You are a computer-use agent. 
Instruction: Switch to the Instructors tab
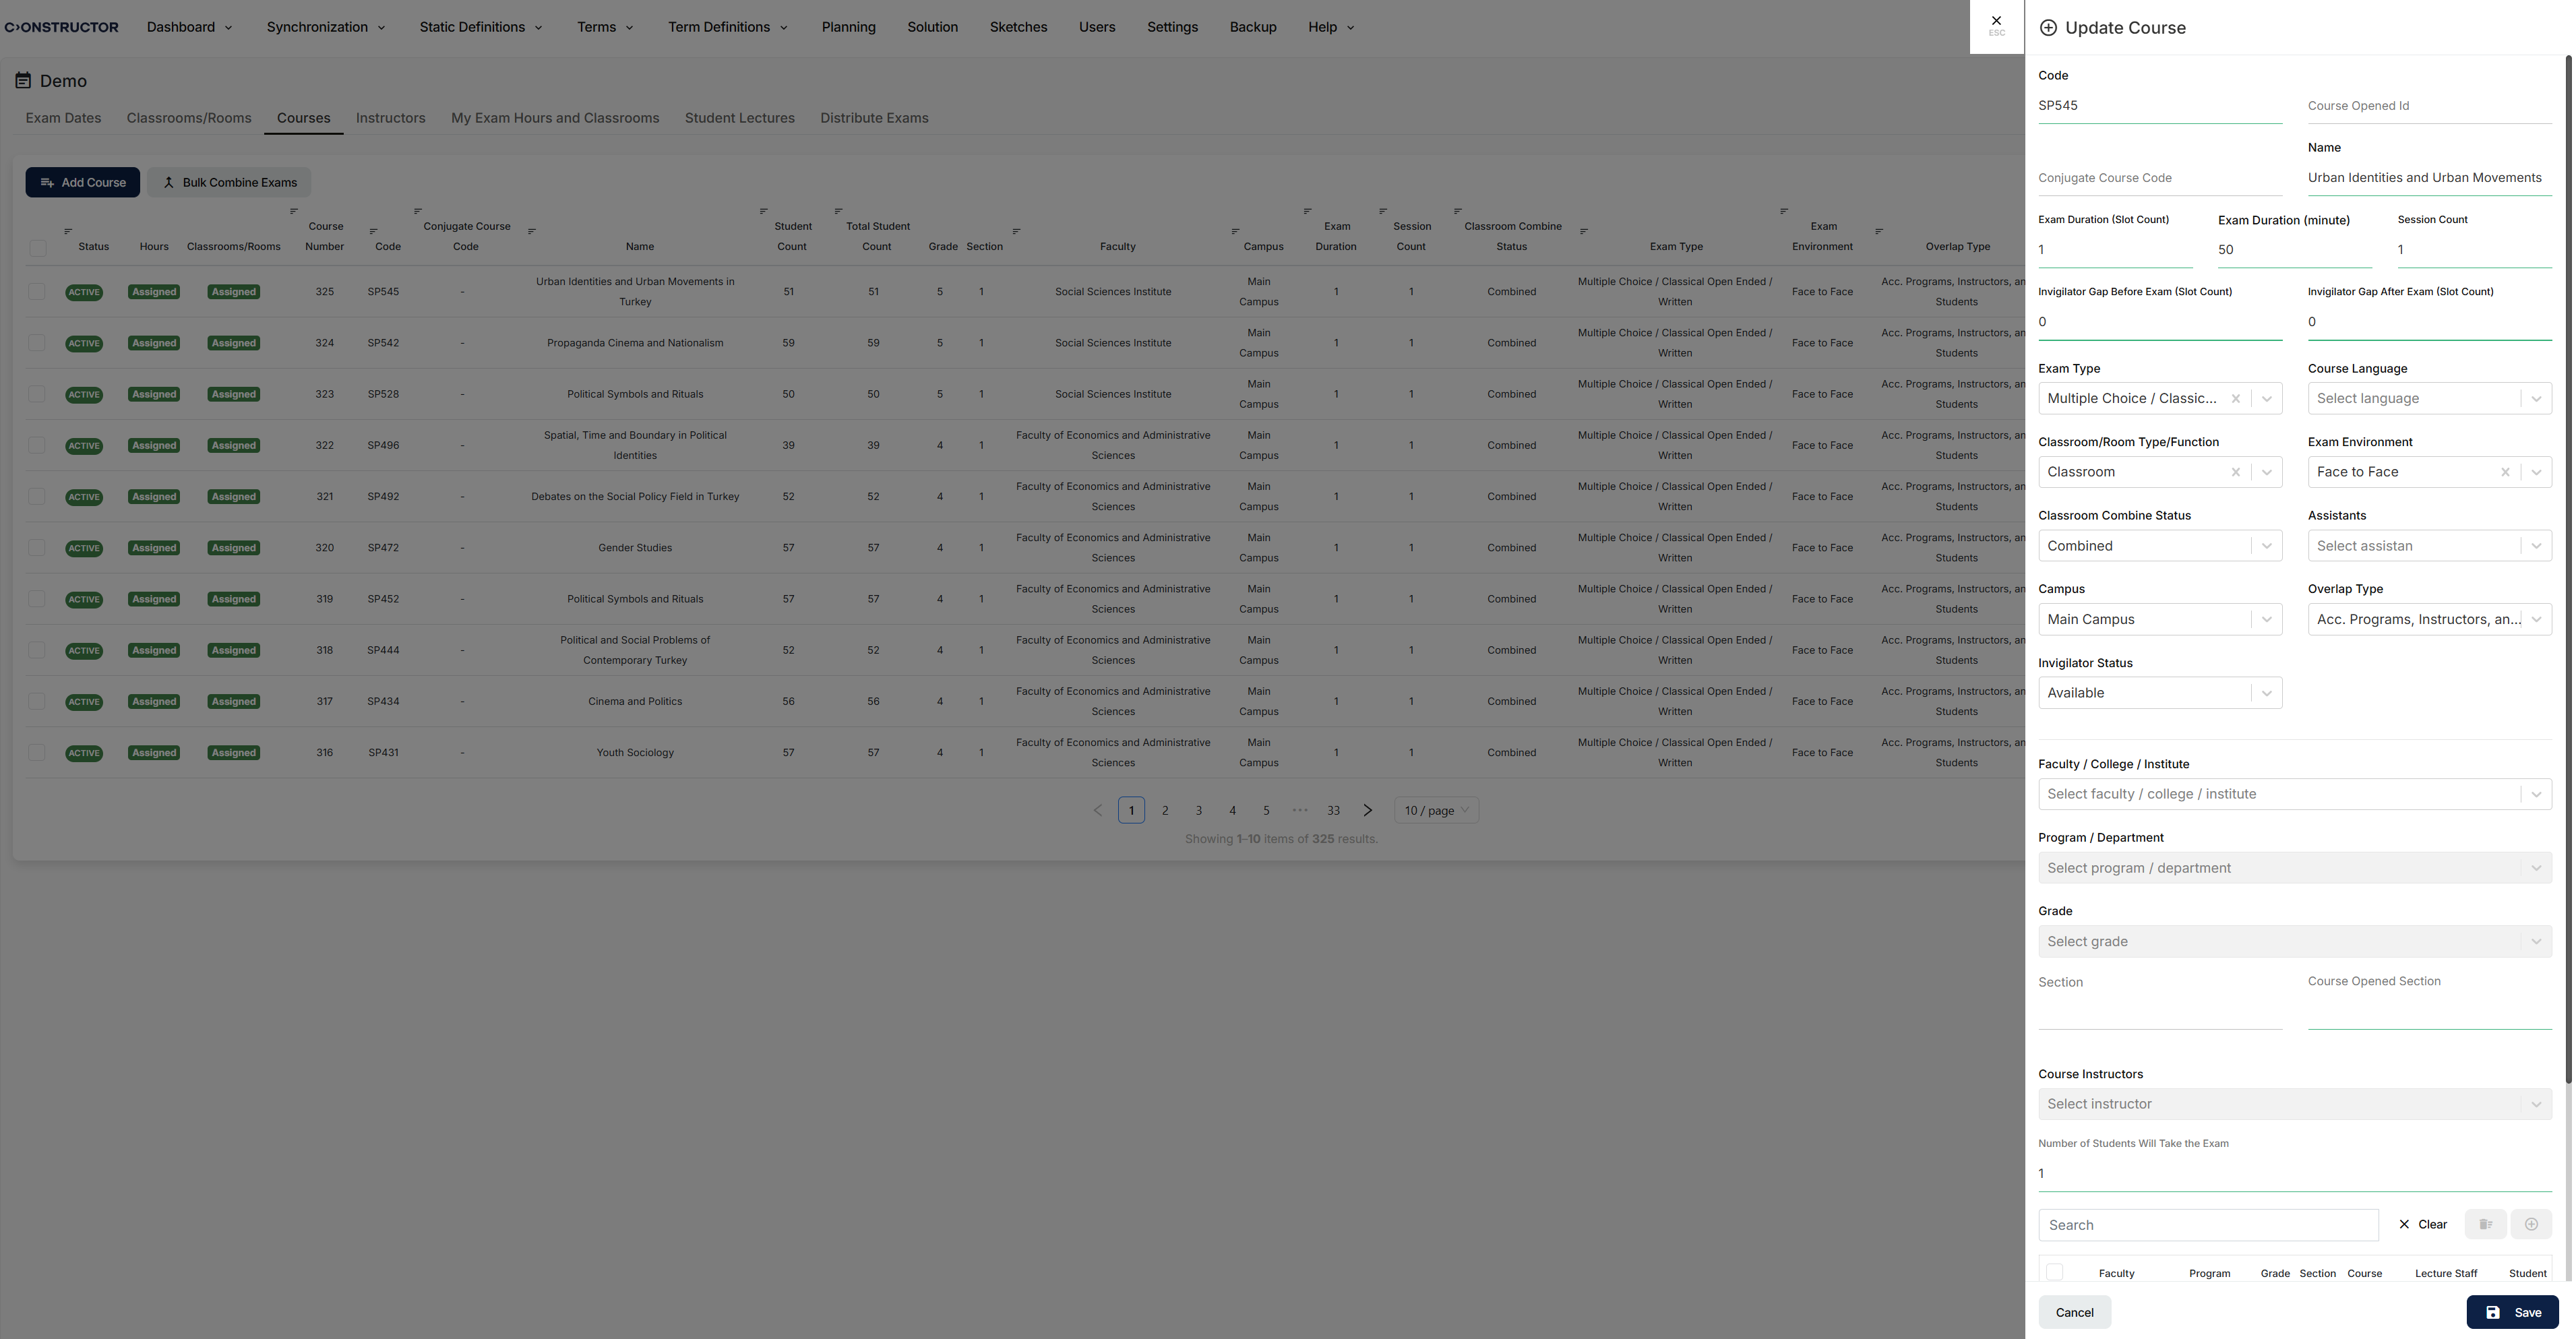(390, 118)
